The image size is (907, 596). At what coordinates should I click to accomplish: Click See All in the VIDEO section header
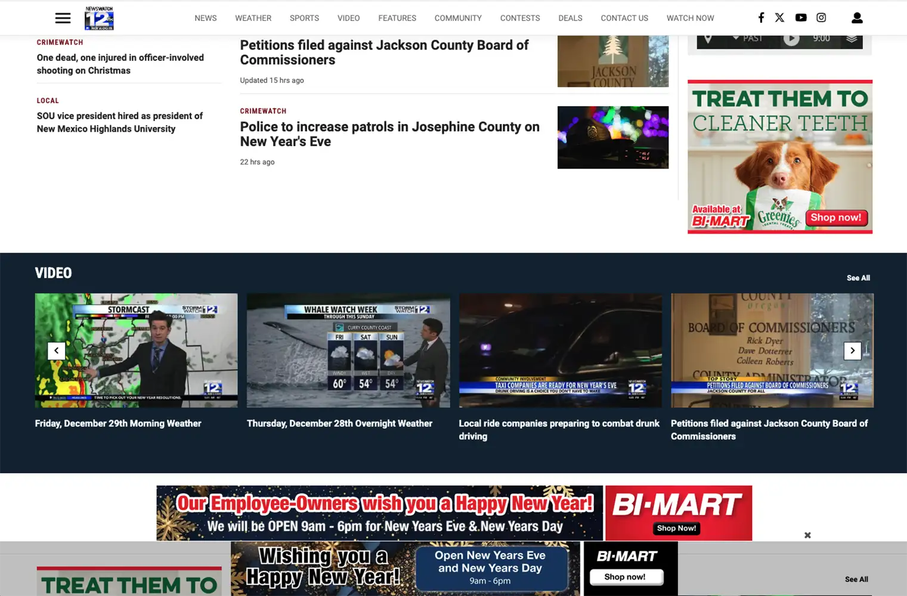tap(858, 278)
